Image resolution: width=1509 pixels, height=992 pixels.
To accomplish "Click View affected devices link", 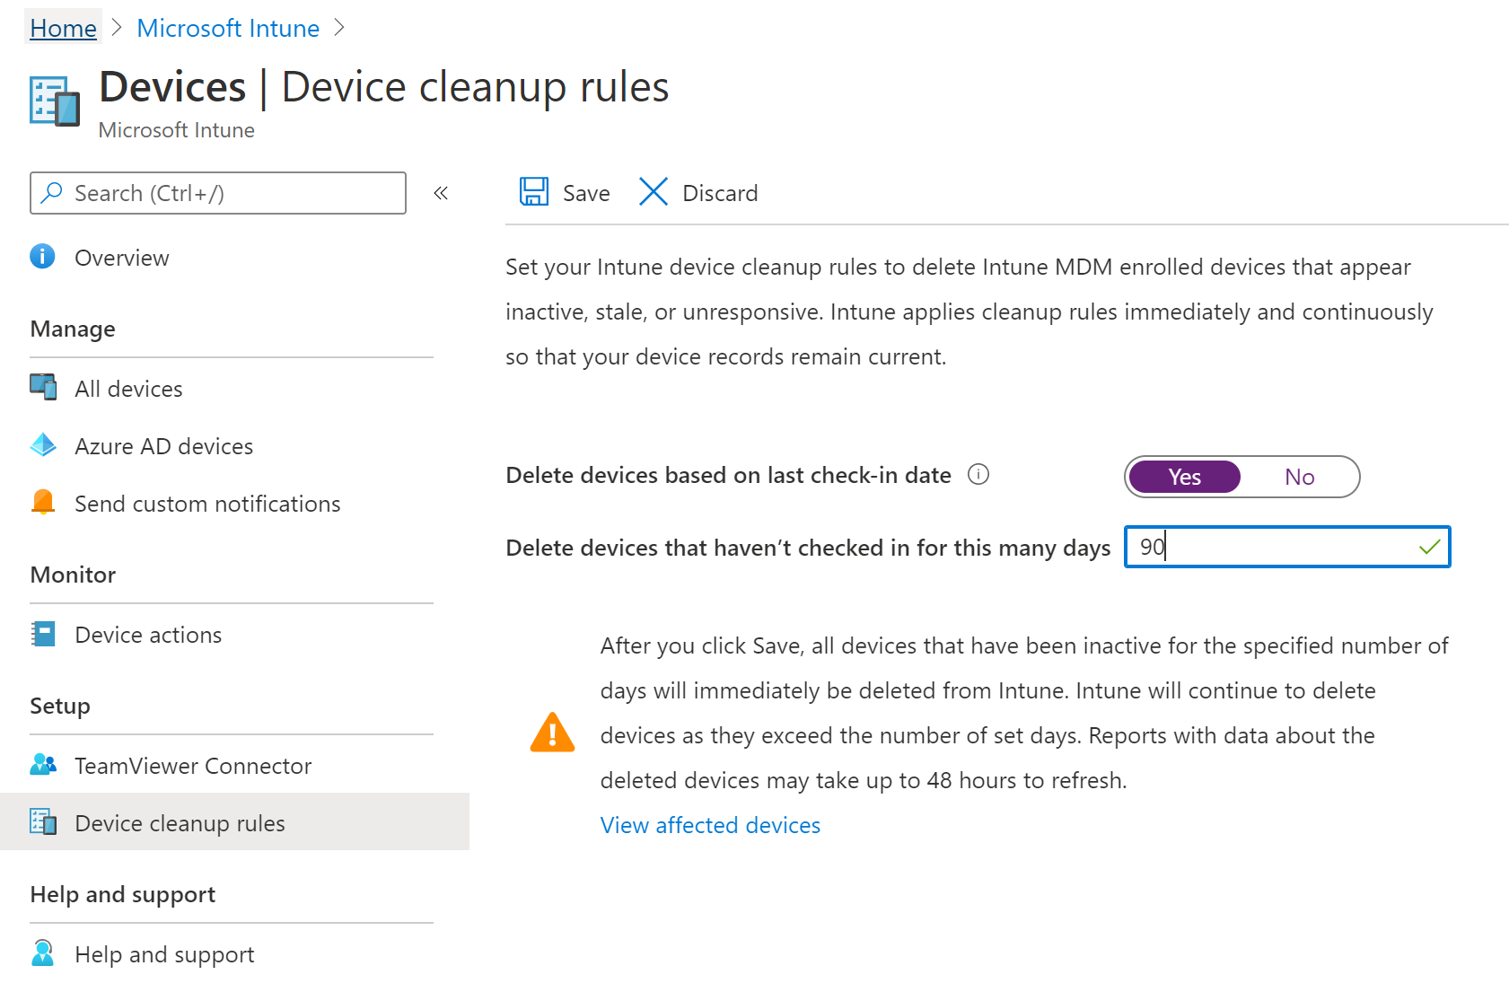I will (x=709, y=824).
